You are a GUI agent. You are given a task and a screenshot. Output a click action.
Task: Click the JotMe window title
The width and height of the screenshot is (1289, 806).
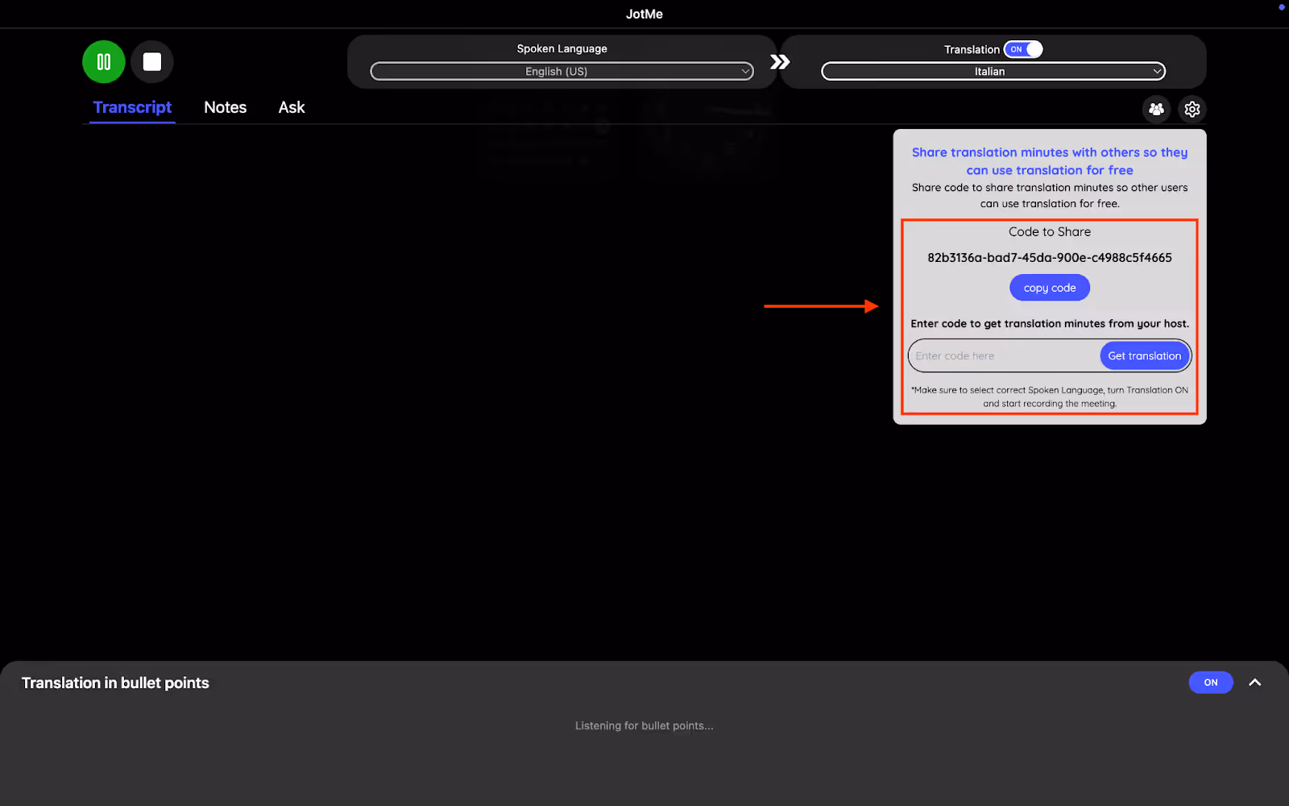[644, 14]
